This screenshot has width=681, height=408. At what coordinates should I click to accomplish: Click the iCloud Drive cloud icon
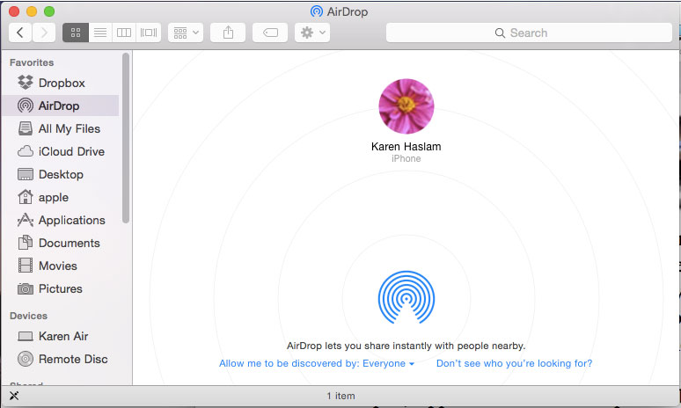coord(26,151)
